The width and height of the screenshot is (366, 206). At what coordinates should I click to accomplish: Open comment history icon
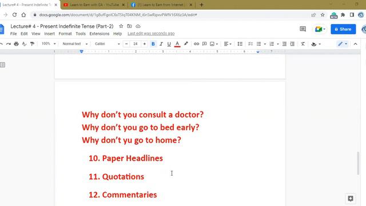point(303,29)
